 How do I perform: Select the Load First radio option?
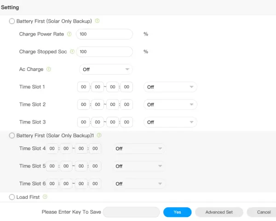(12, 197)
